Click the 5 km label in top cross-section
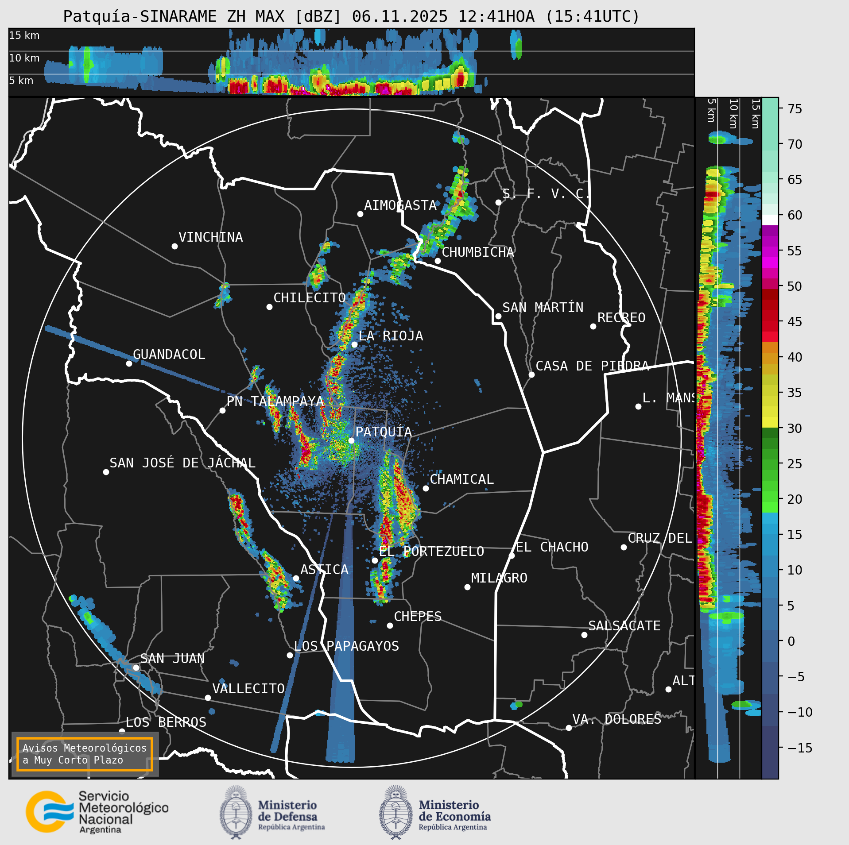This screenshot has width=849, height=845. [x=21, y=81]
